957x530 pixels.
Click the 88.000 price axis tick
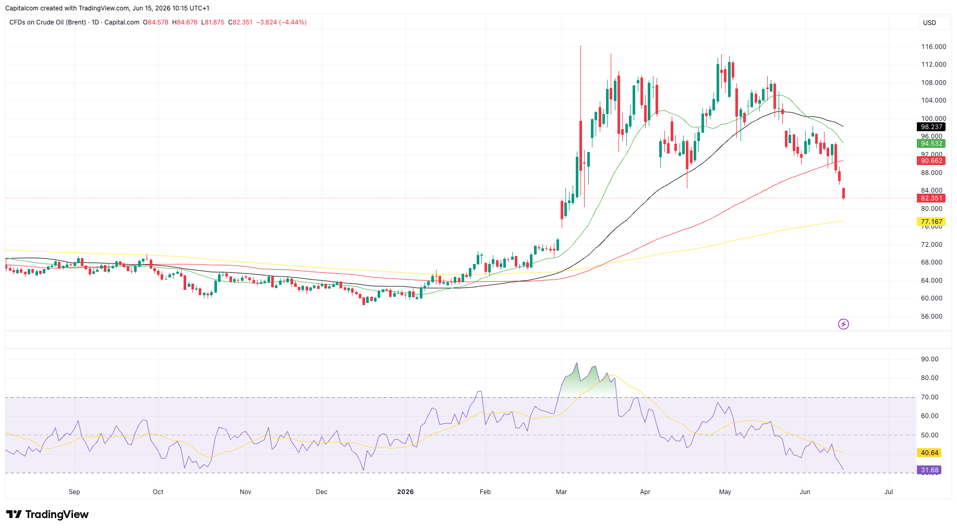click(931, 173)
